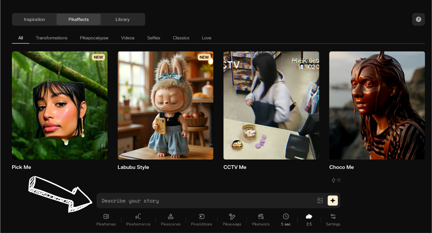Open the Pikaformance tool

click(x=138, y=220)
